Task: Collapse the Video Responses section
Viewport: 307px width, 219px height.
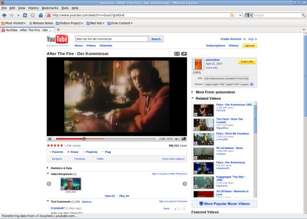Action: click(x=48, y=173)
